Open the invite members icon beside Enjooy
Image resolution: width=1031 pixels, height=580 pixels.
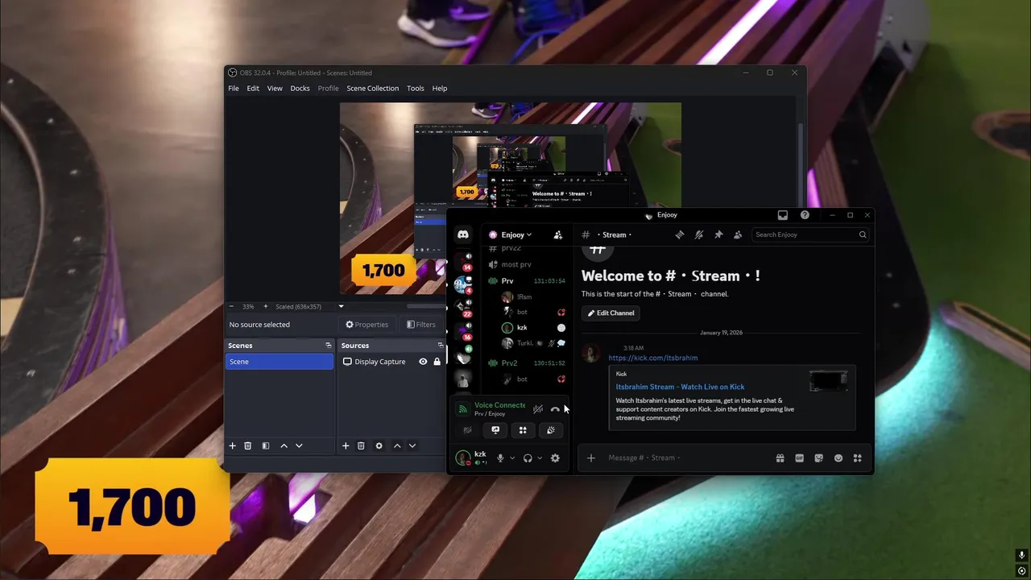point(558,234)
